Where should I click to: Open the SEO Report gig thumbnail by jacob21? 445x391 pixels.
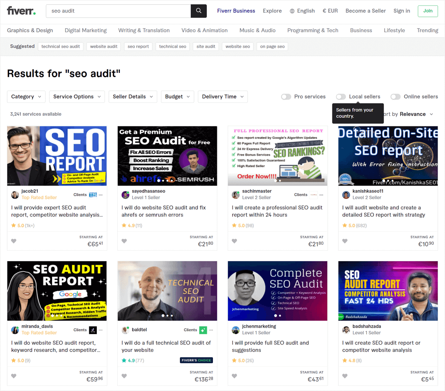coord(57,156)
